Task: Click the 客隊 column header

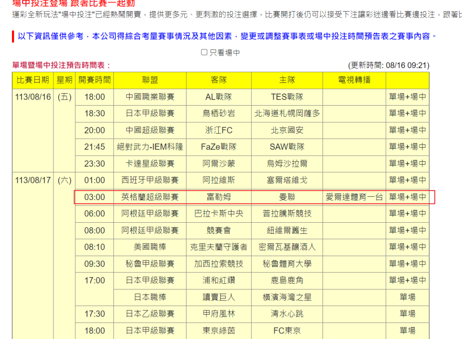Action: pos(219,80)
